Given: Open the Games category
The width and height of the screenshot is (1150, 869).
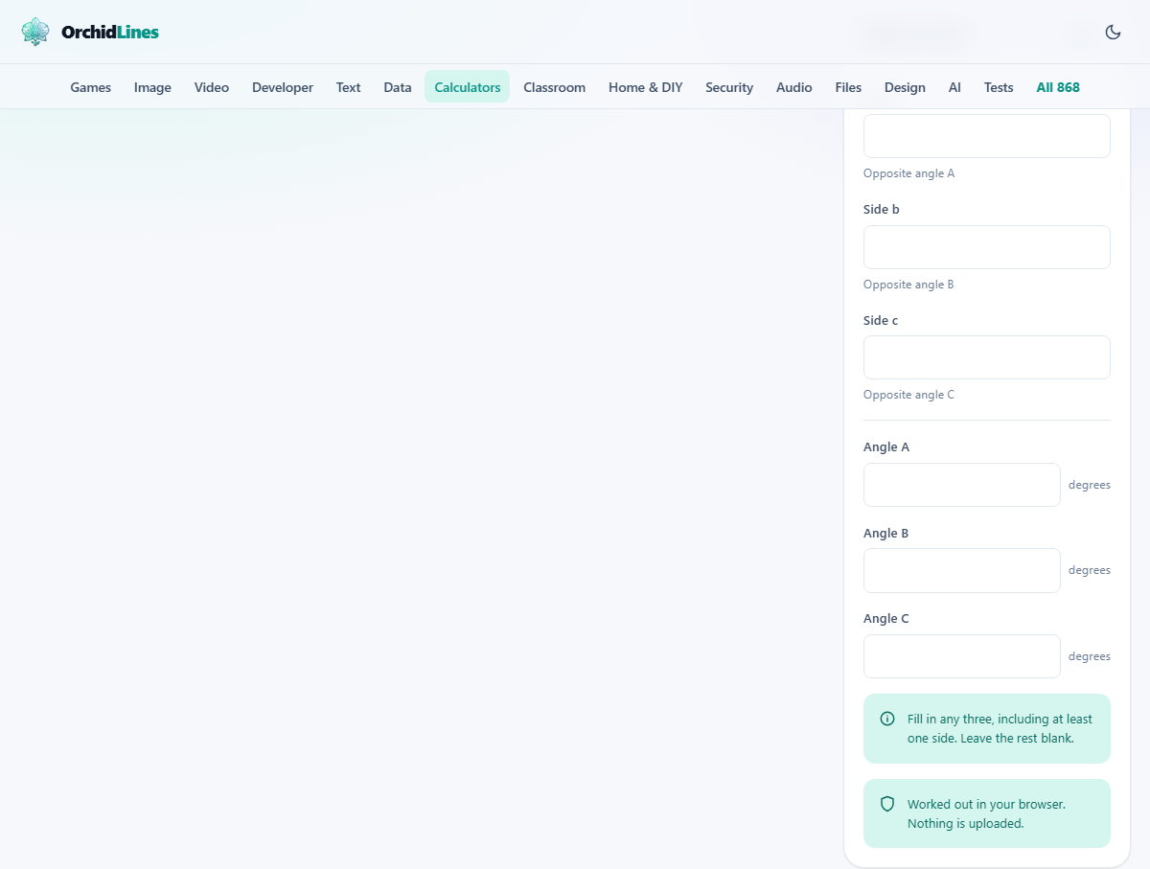Looking at the screenshot, I should pos(91,87).
